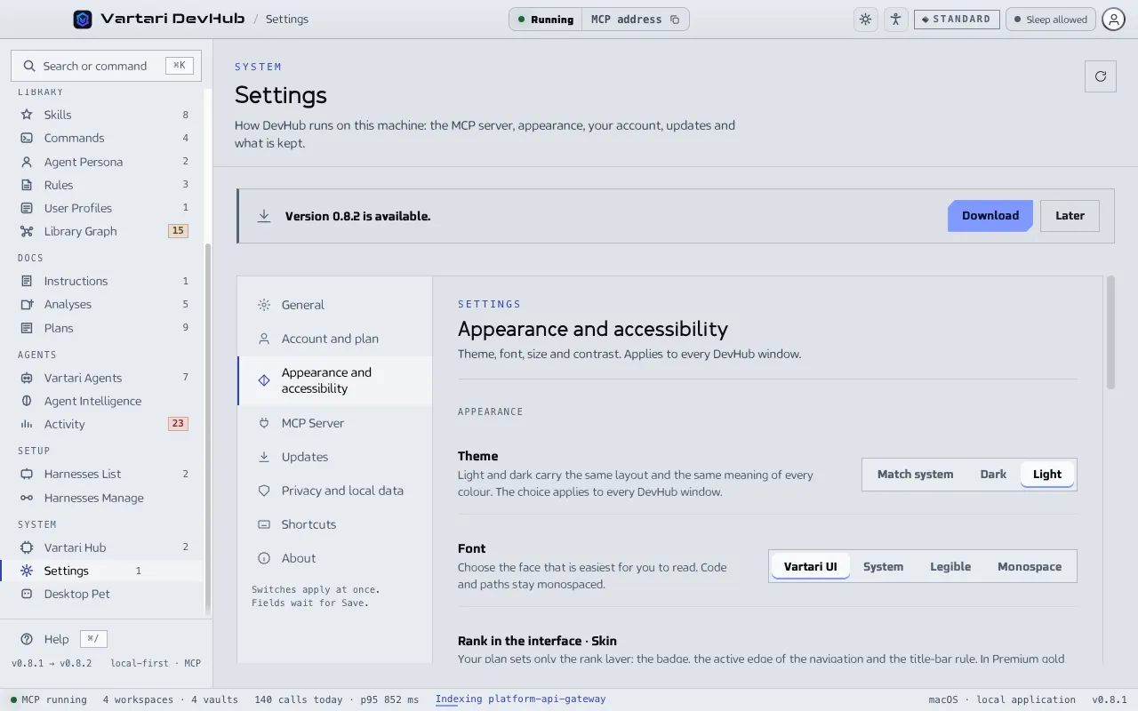Open the user account avatar
The height and width of the screenshot is (711, 1138).
point(1113,19)
